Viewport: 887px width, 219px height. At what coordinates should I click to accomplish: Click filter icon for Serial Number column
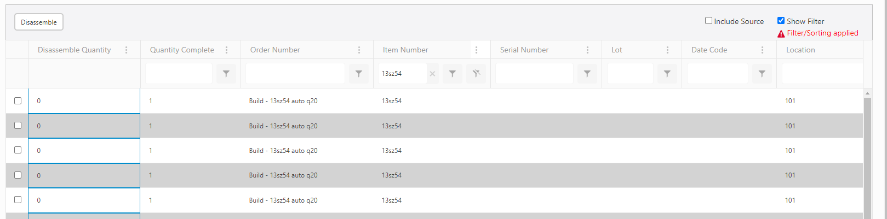587,74
